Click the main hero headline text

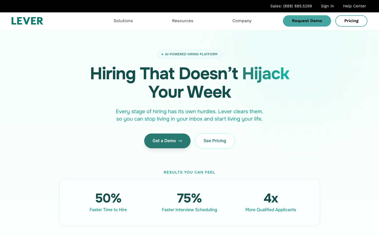[189, 82]
